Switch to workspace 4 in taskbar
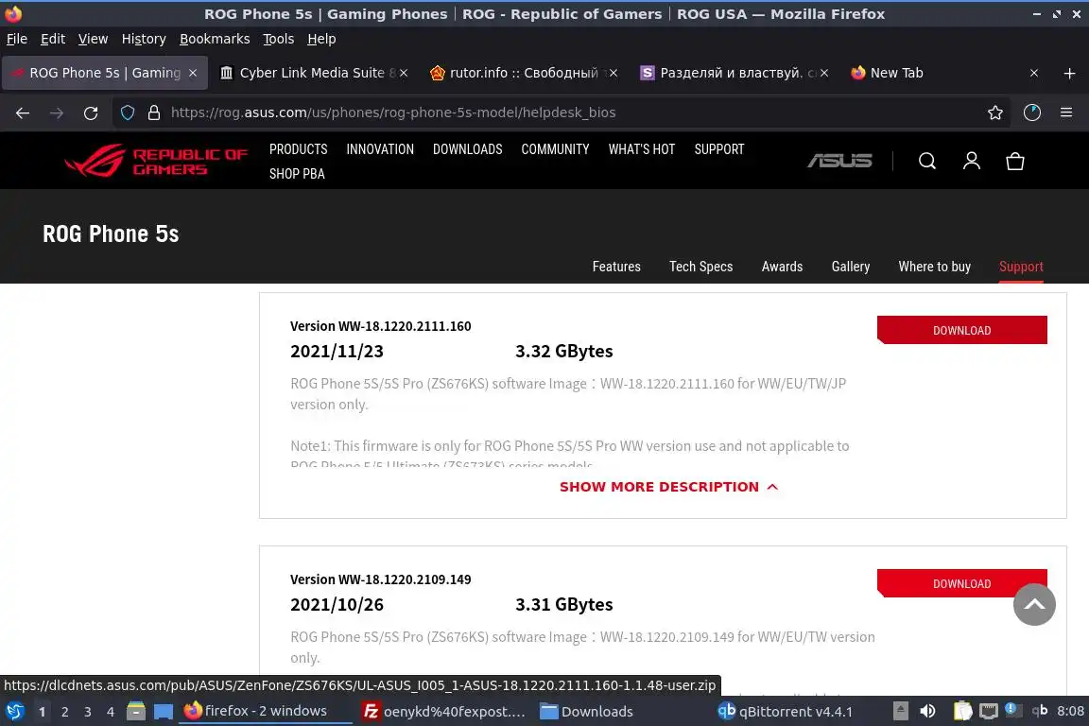 pos(111,712)
